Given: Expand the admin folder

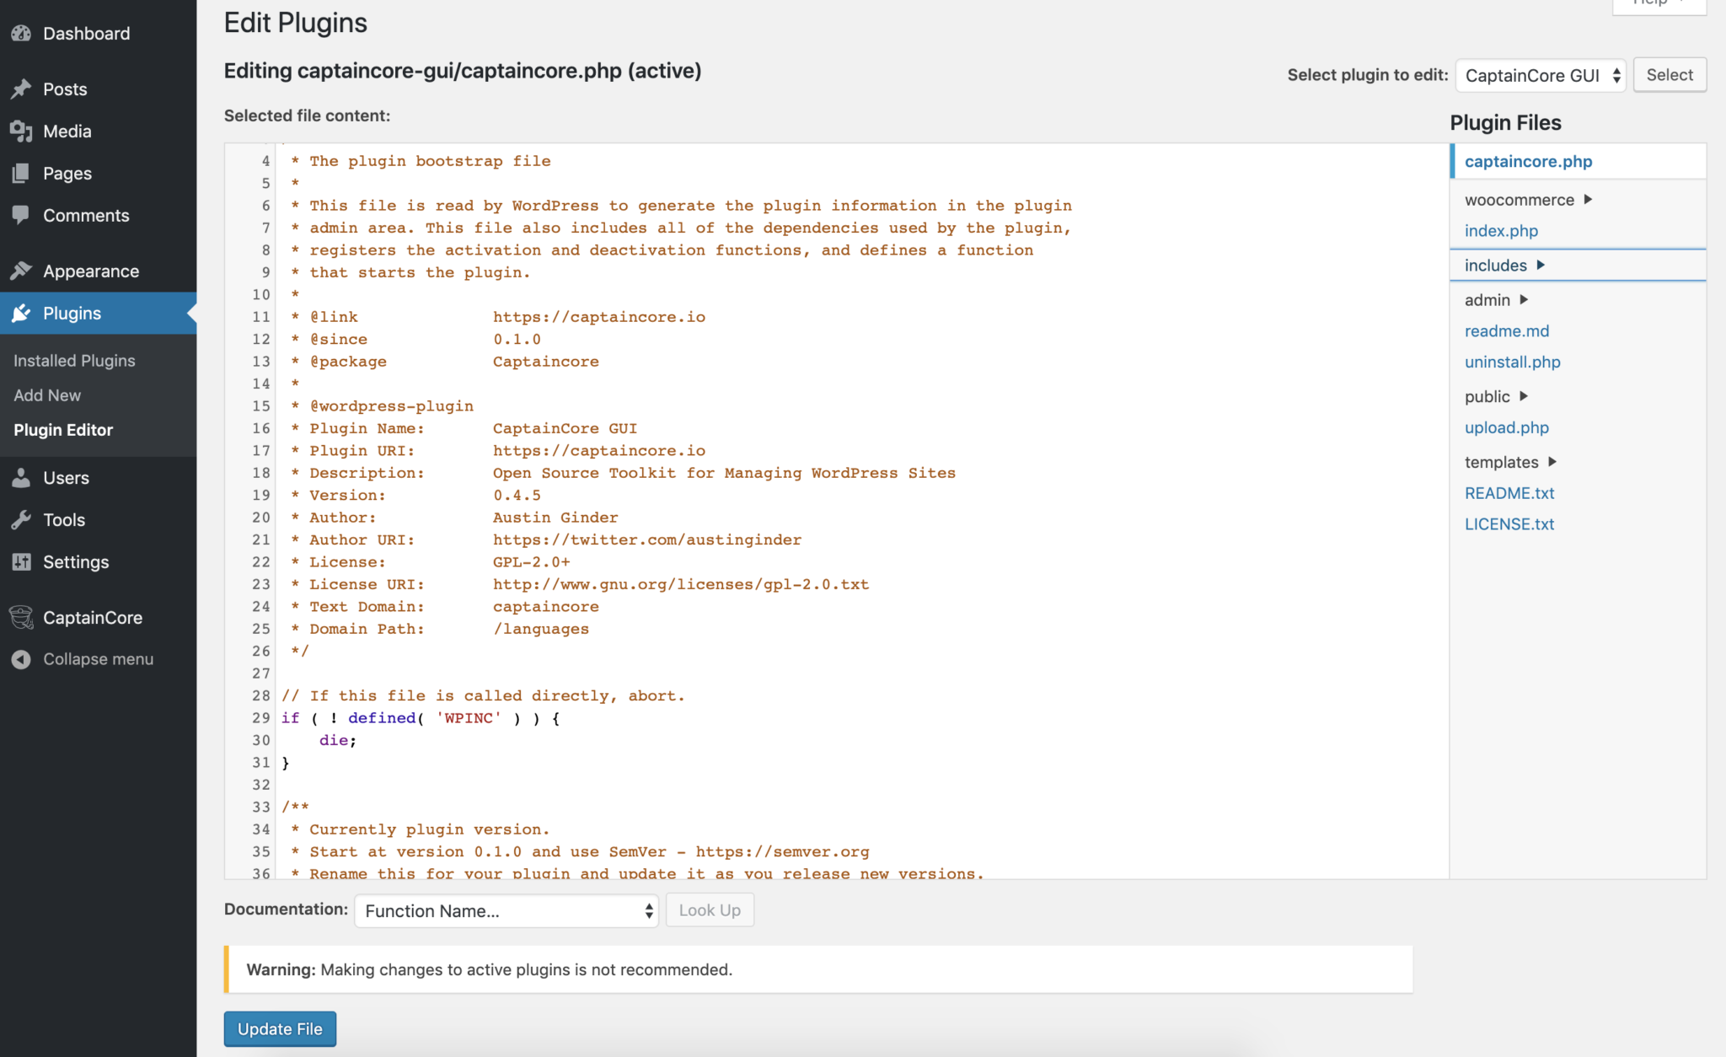Looking at the screenshot, I should (1496, 300).
